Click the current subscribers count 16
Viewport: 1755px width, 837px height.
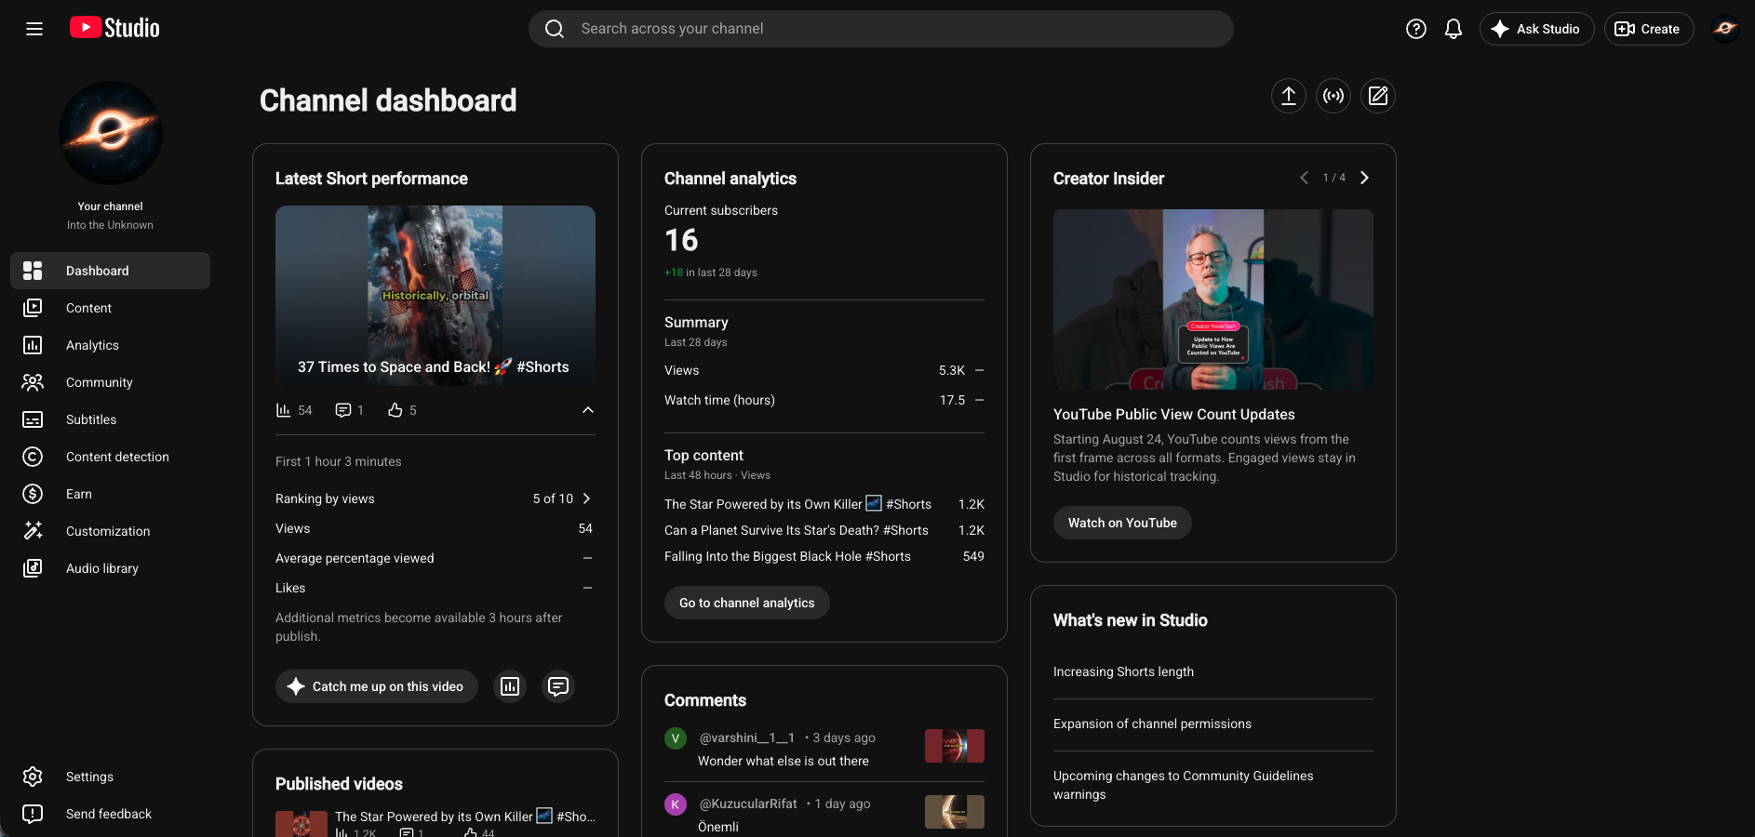point(681,241)
